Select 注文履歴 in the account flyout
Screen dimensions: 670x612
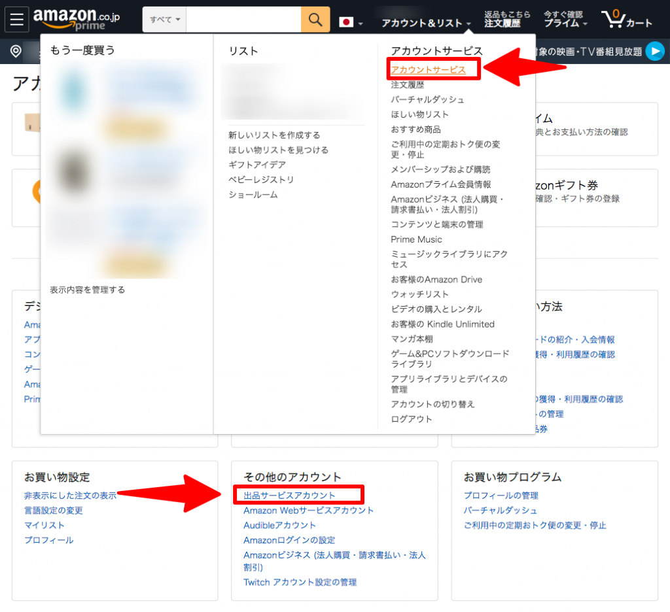[x=407, y=85]
